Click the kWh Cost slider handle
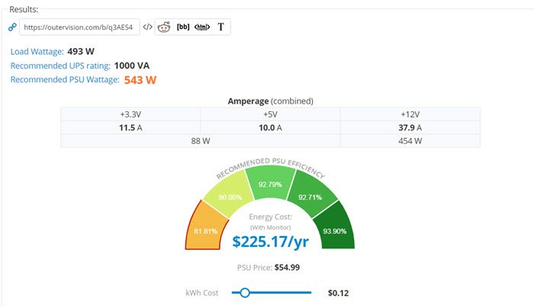Viewport: 534px width, 307px height. point(245,293)
